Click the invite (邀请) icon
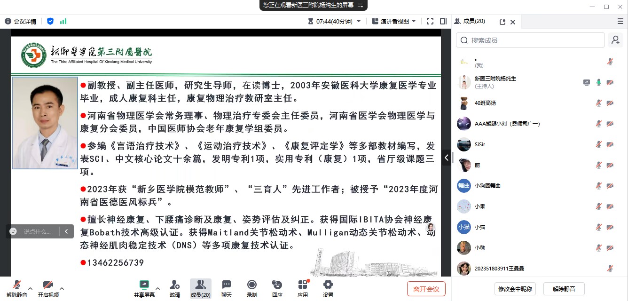Image resolution: width=628 pixels, height=301 pixels. click(175, 288)
